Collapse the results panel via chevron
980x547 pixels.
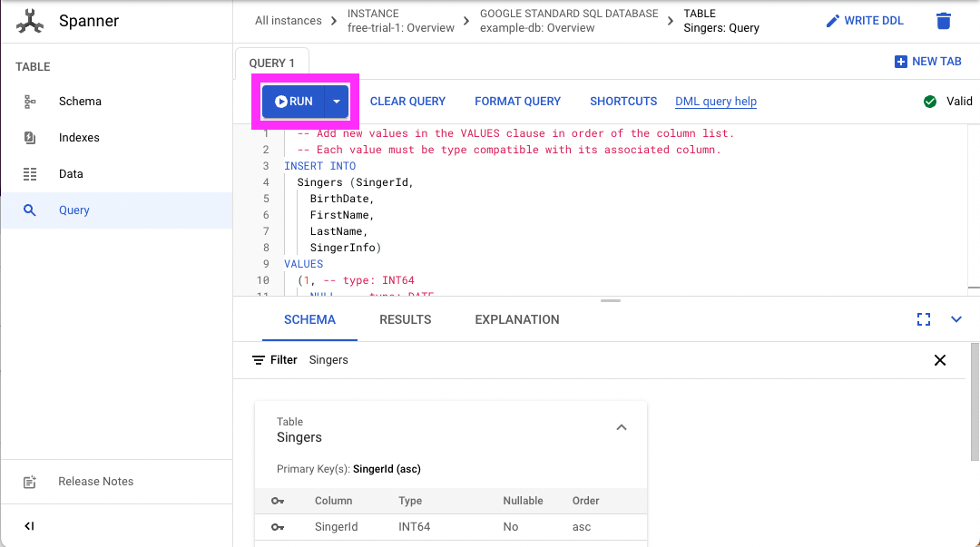click(957, 319)
